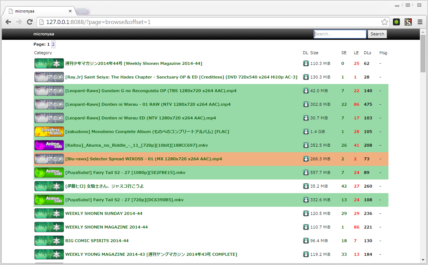Download WEEKLY SHONEN MAGAZINE 2014-44 110.7 MiB
The width and height of the screenshot is (428, 265).
(x=306, y=227)
